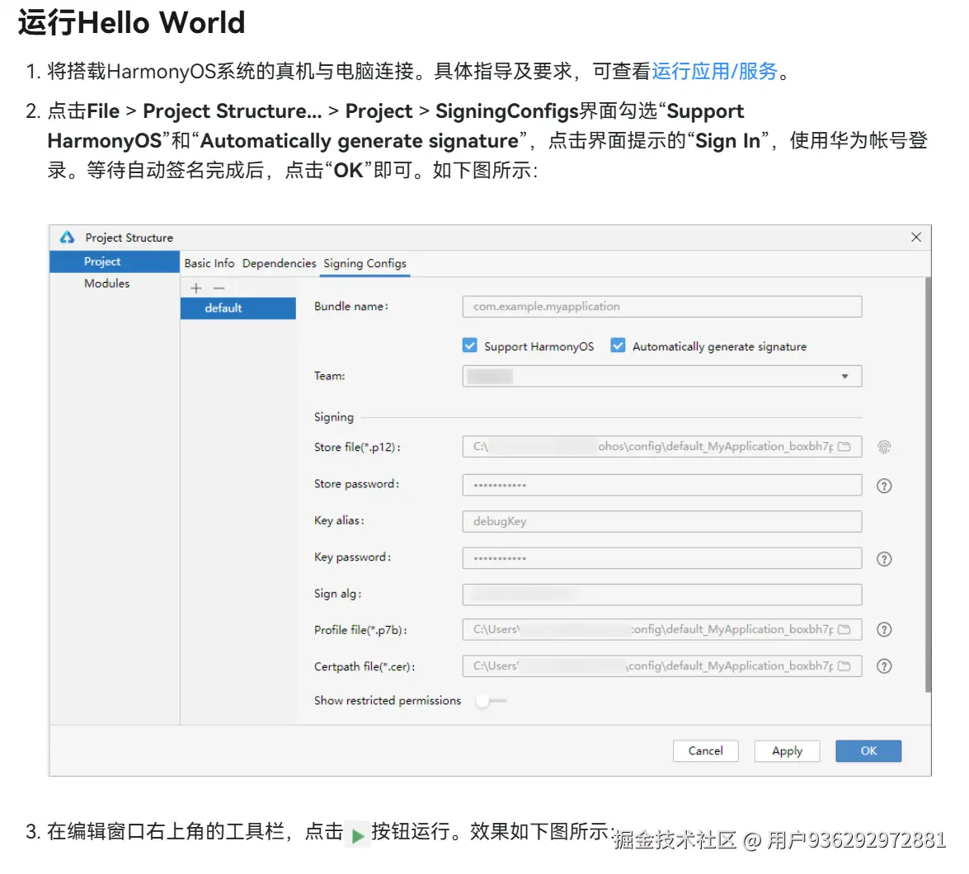Close the Project Structure dialog

(x=916, y=237)
